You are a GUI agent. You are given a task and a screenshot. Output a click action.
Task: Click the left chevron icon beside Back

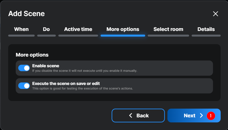coord(130,116)
